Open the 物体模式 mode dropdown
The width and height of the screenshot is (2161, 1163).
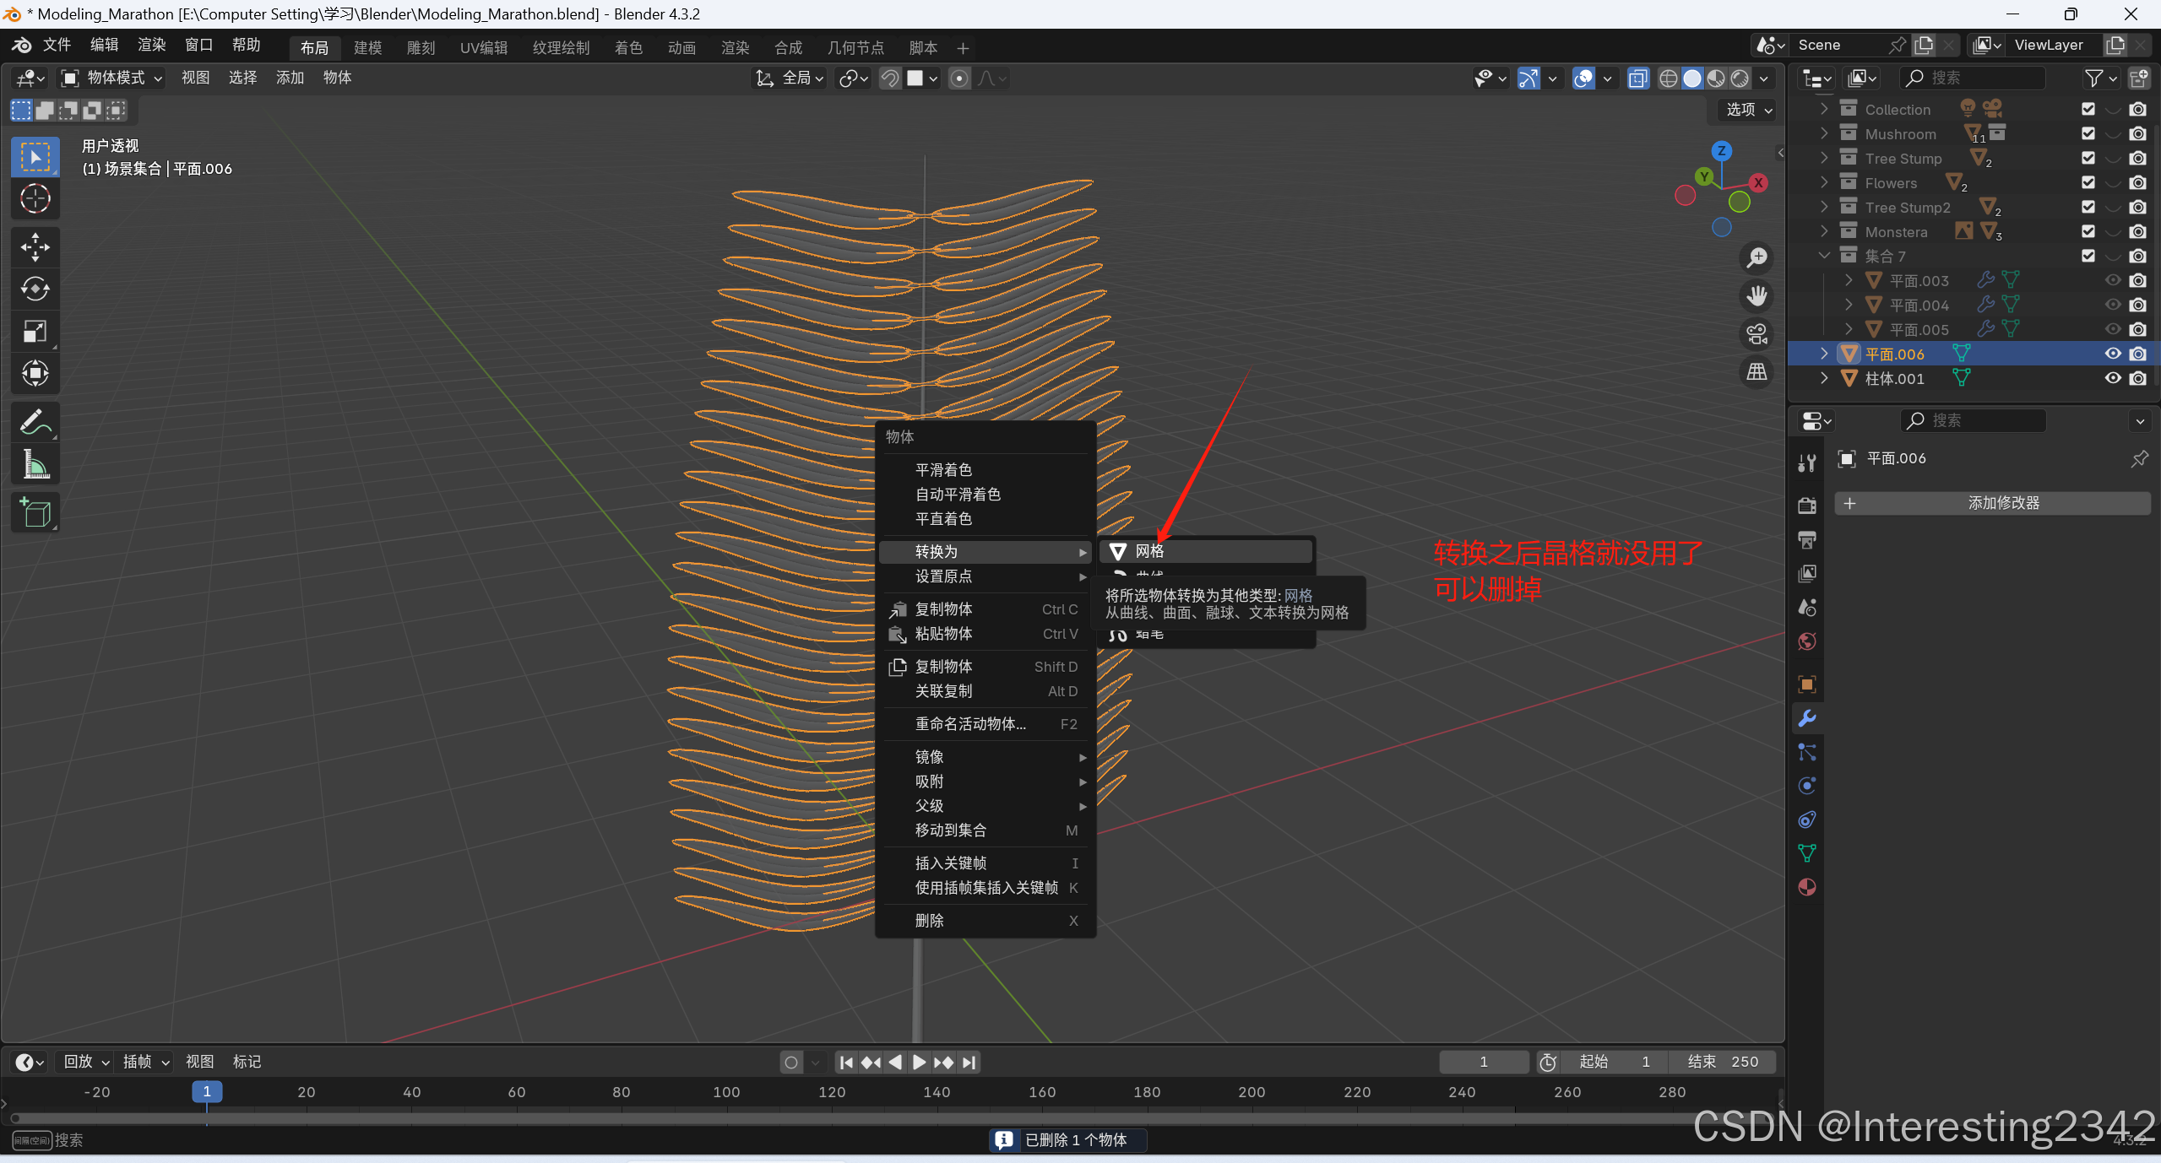(x=112, y=78)
